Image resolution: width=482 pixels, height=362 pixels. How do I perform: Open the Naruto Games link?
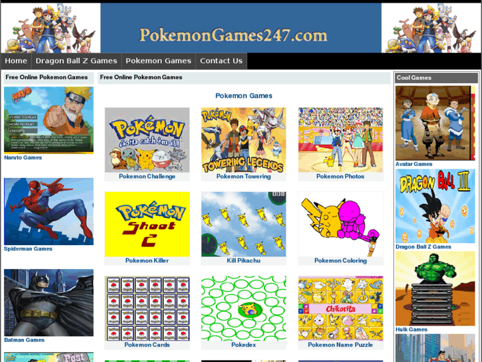click(23, 157)
